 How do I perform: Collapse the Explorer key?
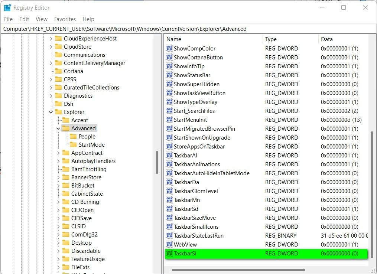pos(51,112)
